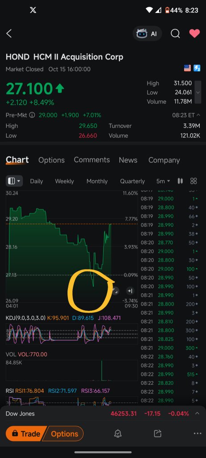
Task: Open search with the magnifier icon
Action: [x=175, y=34]
